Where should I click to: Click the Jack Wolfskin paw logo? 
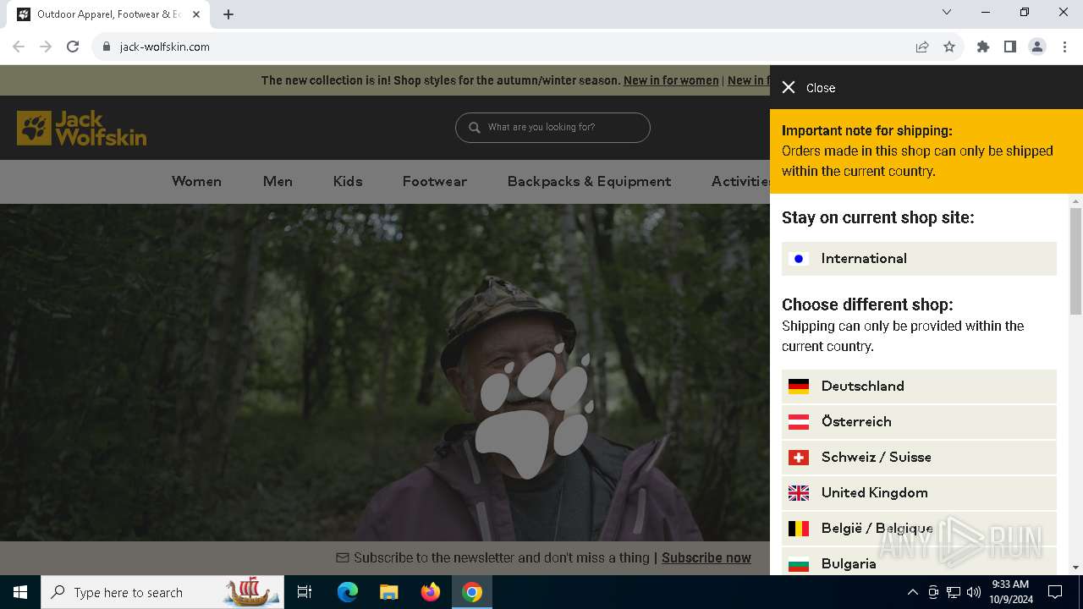point(81,129)
